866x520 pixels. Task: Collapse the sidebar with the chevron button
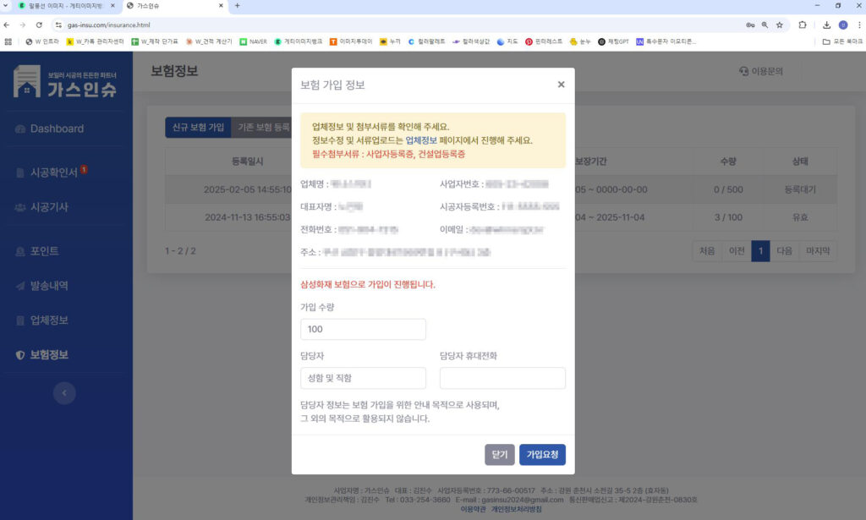click(64, 392)
